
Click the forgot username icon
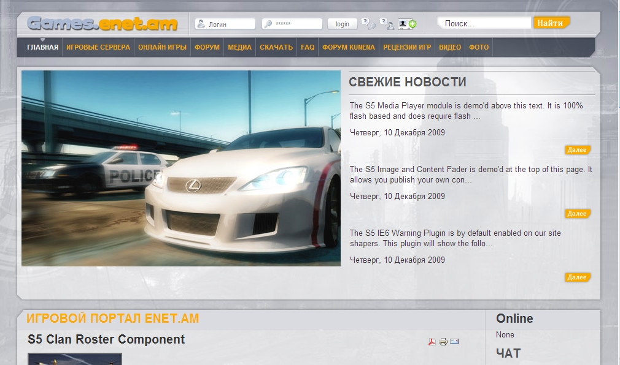tap(387, 24)
